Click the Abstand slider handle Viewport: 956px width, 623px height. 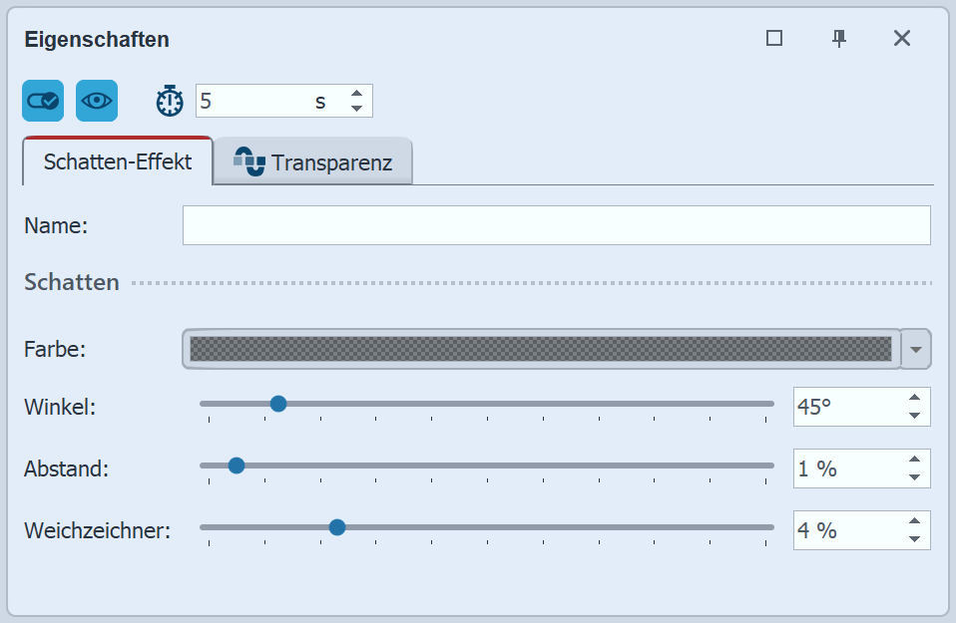(x=237, y=466)
